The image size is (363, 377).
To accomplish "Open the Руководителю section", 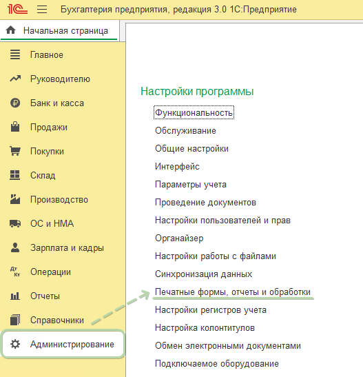I will (x=60, y=79).
